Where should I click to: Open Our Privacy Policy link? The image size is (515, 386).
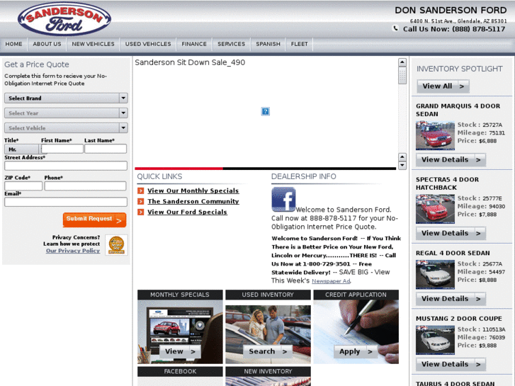(73, 251)
